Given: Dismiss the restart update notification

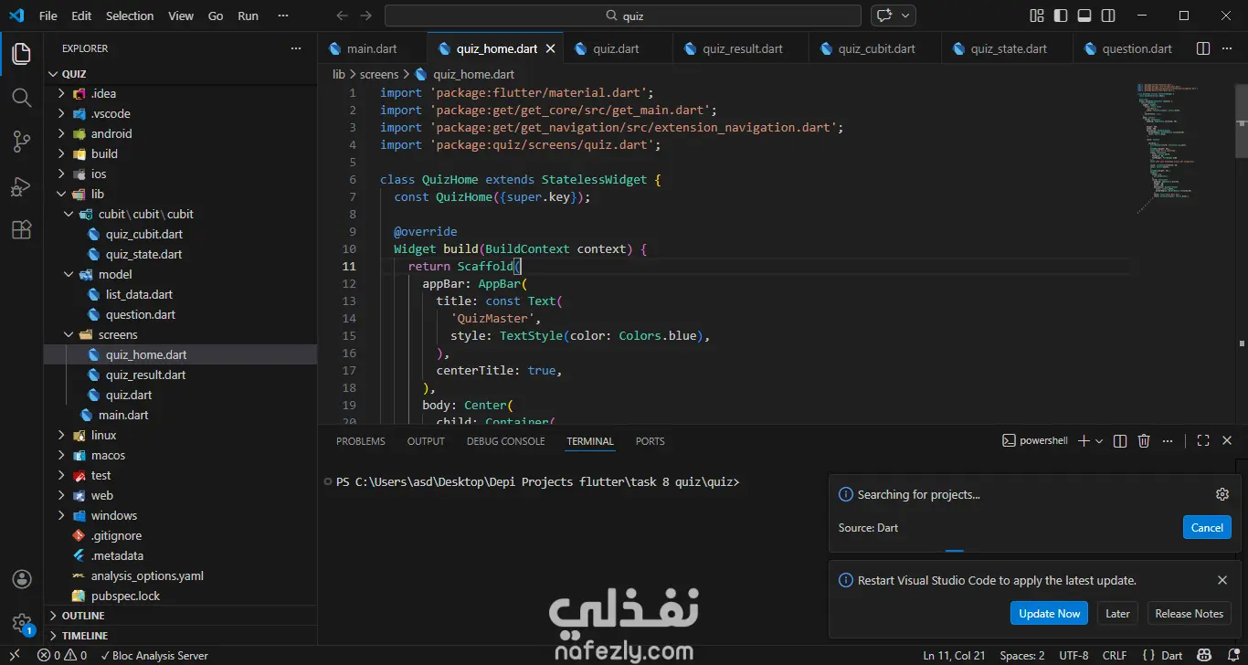Looking at the screenshot, I should tap(1222, 580).
